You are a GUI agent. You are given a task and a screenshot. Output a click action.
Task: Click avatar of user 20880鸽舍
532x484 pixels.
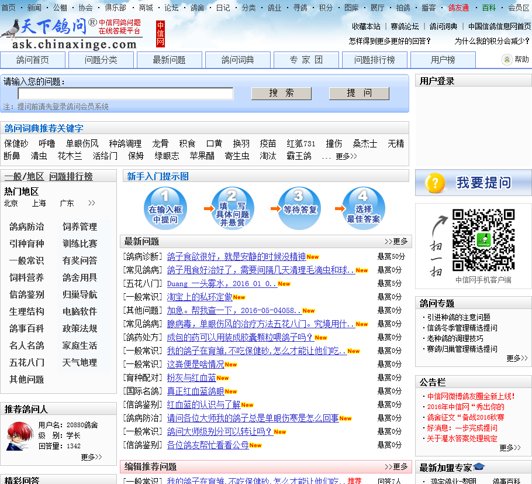point(20,436)
